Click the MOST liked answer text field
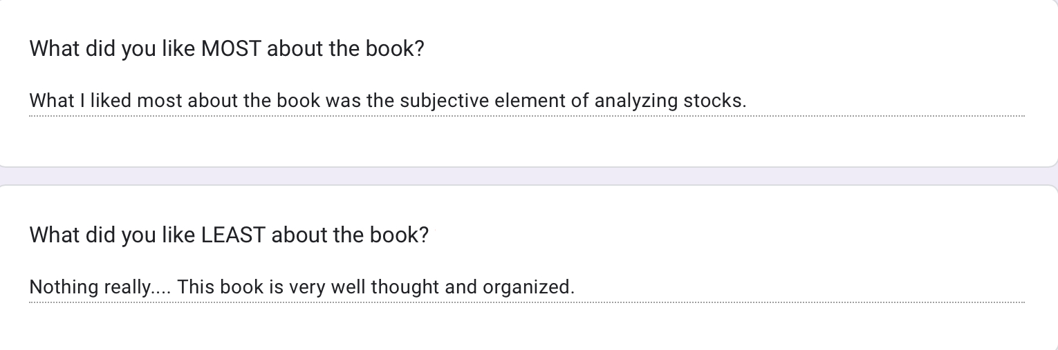The height and width of the screenshot is (350, 1058). (526, 101)
